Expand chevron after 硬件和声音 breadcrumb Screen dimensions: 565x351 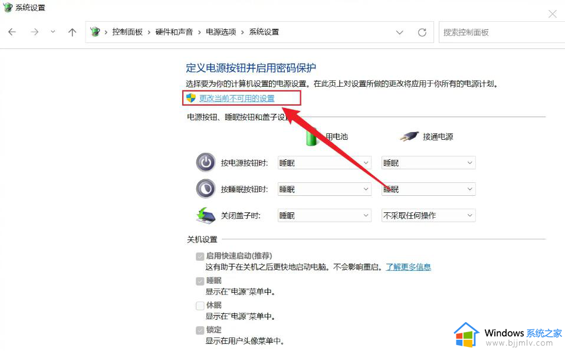(199, 32)
